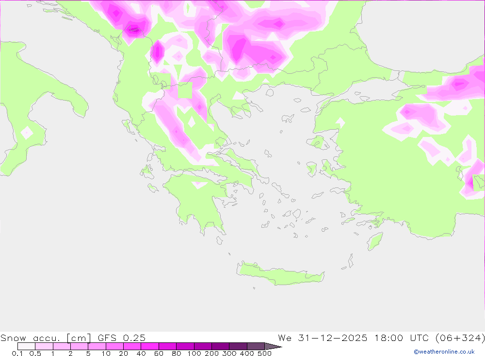Image resolution: width=485 pixels, height=356 pixels.
Task: Click the '100' legend scale value
Action: point(194,354)
